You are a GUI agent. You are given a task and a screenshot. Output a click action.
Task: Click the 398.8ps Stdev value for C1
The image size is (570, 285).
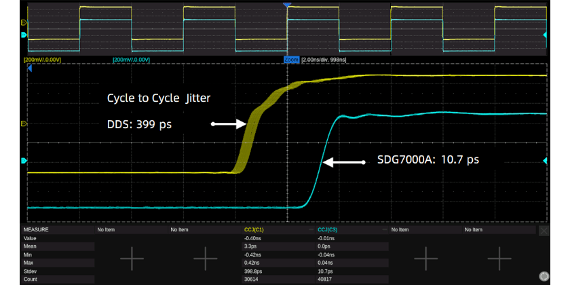click(x=254, y=271)
